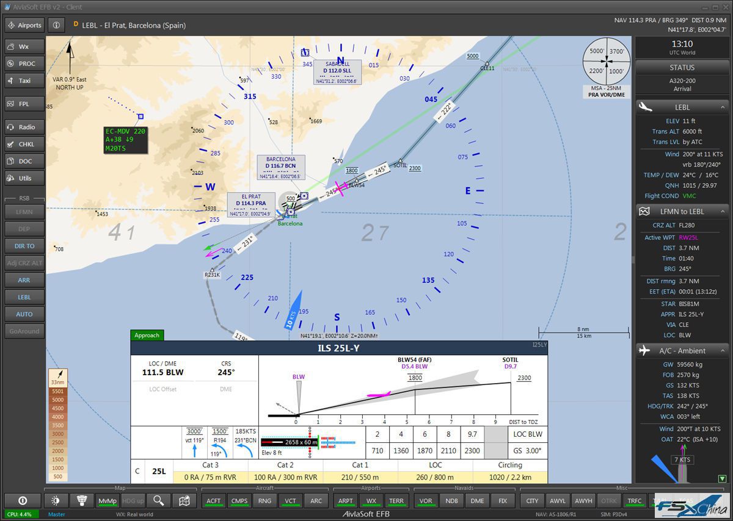
Task: Open the CHKL checklist page
Action: click(24, 144)
